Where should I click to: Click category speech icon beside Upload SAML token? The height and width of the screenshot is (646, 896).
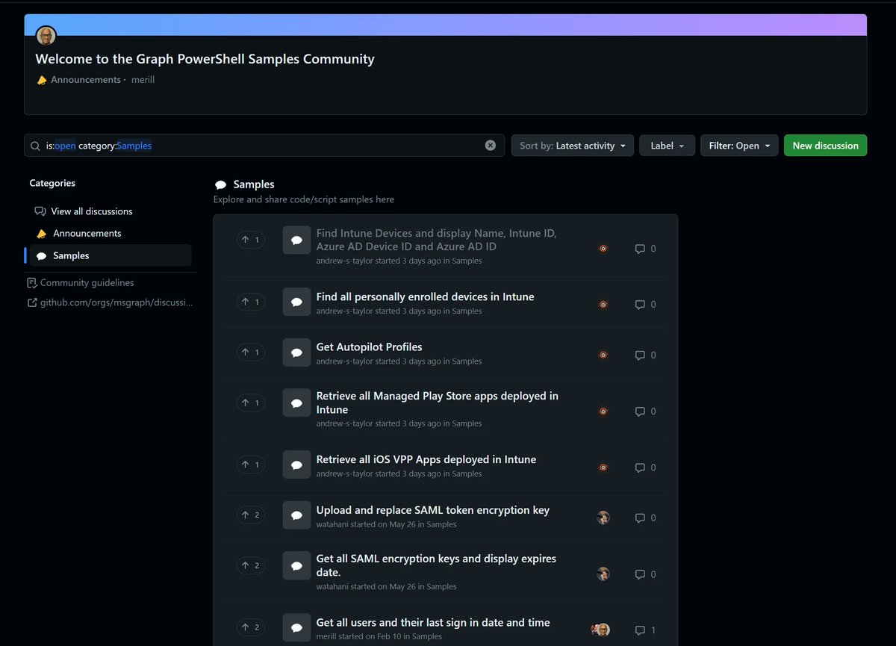point(296,515)
